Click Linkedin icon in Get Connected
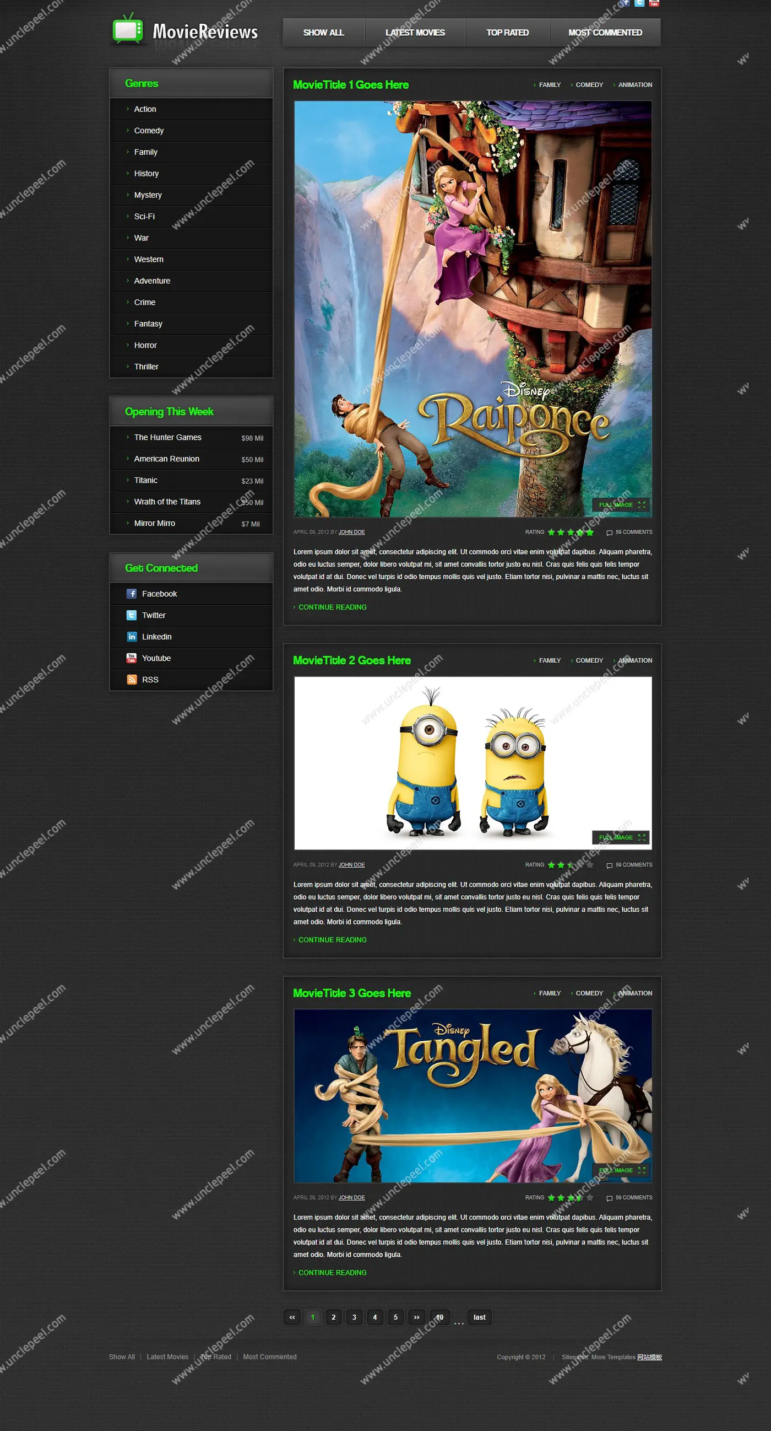 132,637
